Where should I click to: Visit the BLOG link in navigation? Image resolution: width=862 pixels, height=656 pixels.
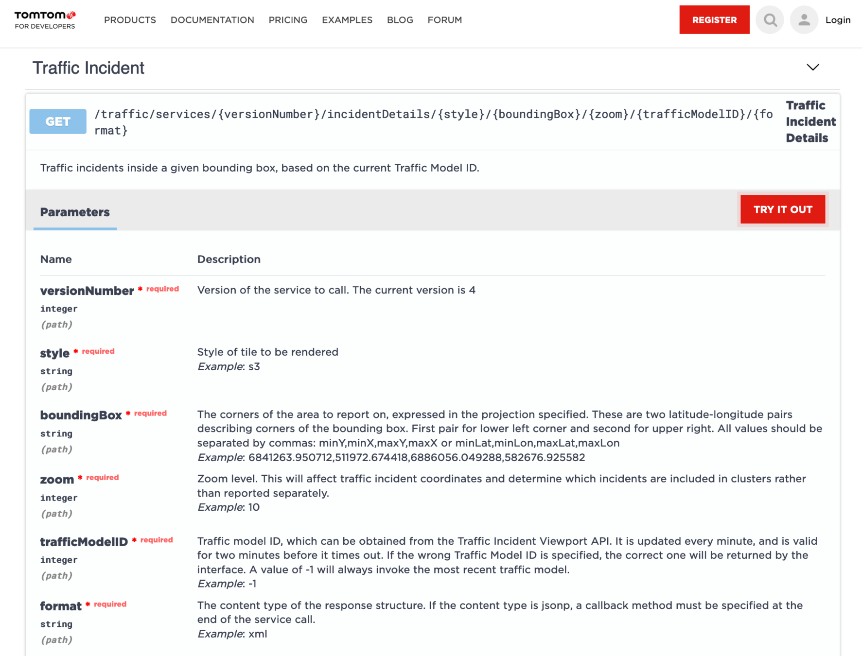tap(400, 20)
